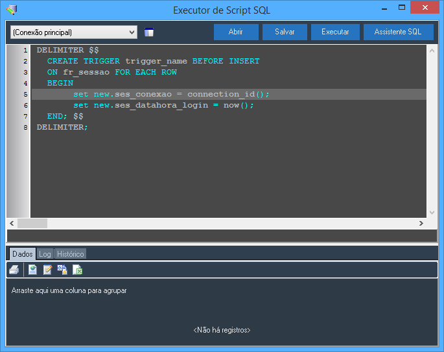
Task: Select the Dados tab
Action: 23,254
